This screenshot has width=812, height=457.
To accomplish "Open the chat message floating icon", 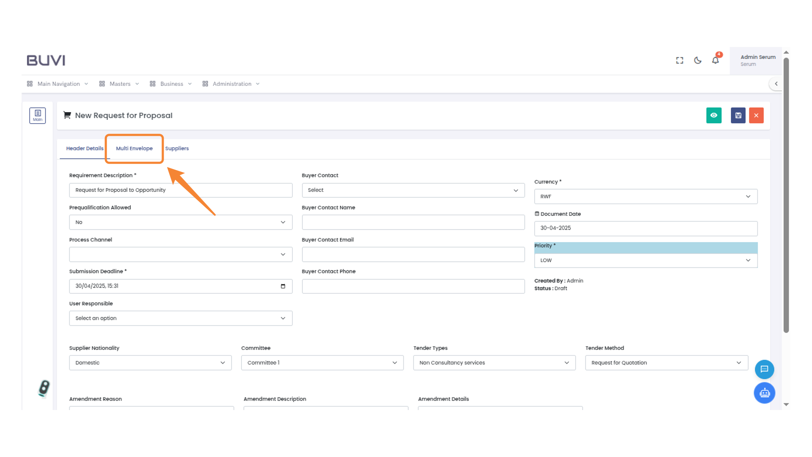I will tap(764, 369).
